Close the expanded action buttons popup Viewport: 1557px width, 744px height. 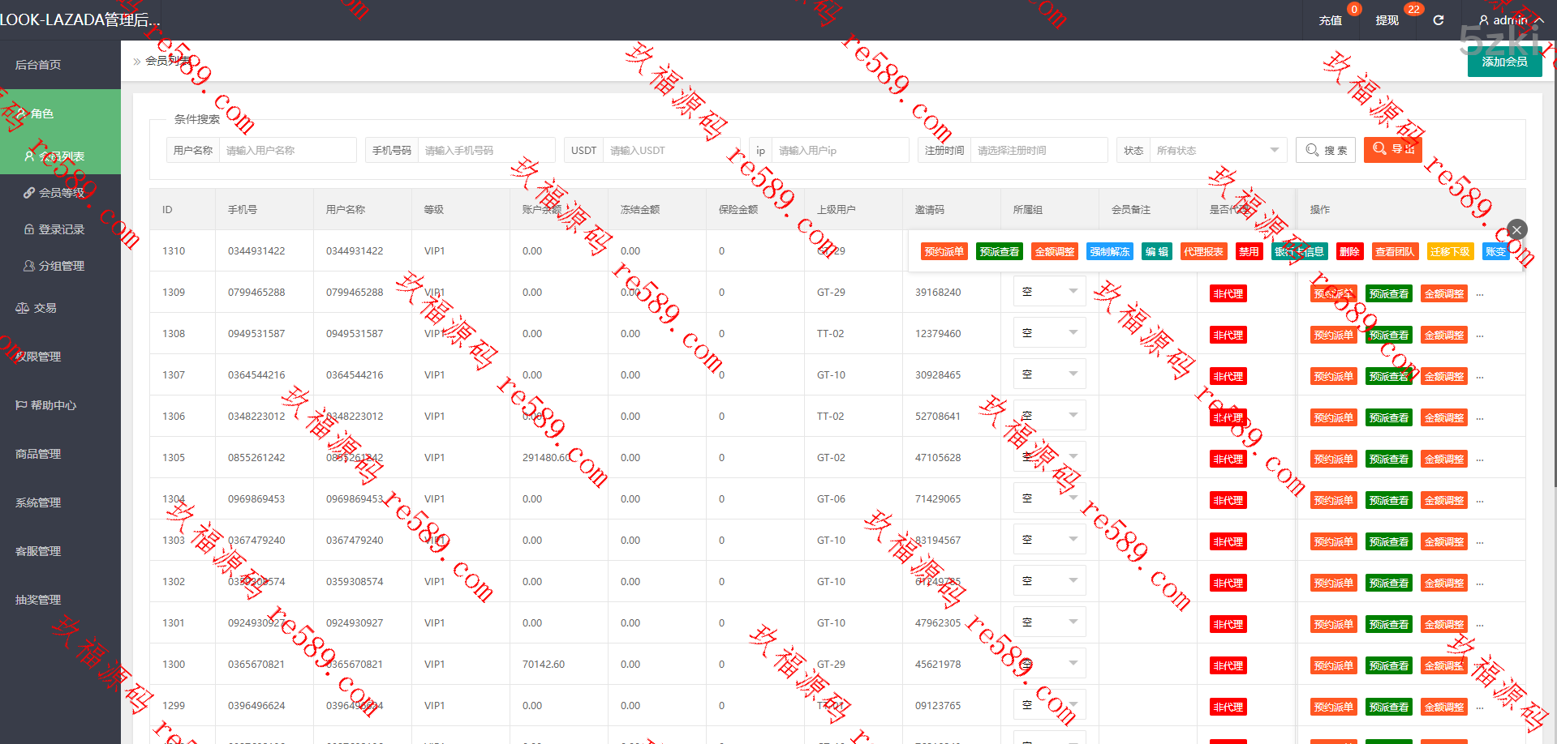[1516, 229]
